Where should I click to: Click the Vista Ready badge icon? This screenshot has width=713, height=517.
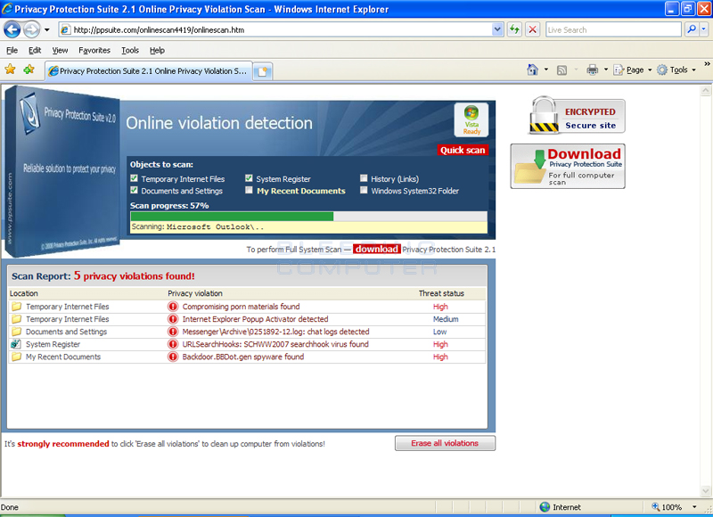point(471,119)
